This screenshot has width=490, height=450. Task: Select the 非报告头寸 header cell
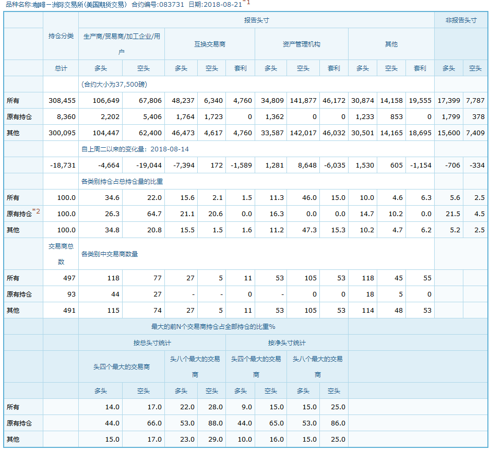click(461, 20)
